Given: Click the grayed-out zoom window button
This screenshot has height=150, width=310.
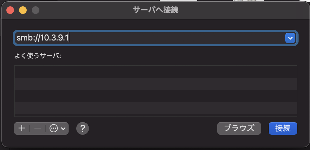Looking at the screenshot, I should point(36,10).
